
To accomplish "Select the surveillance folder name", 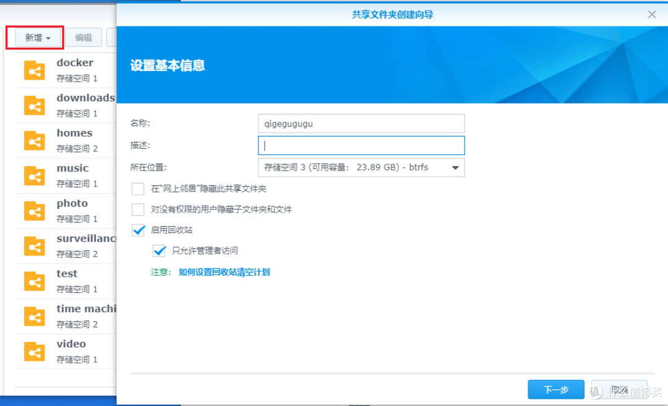I will tap(87, 239).
